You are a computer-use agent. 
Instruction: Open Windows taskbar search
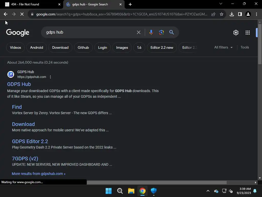click(120, 191)
